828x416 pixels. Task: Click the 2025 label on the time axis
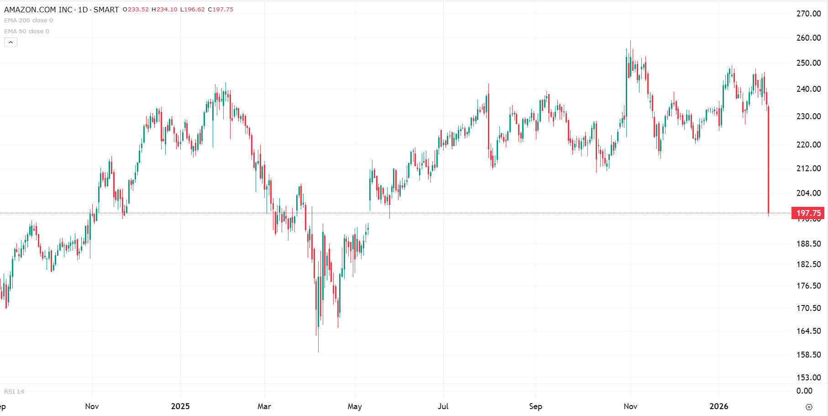pyautogui.click(x=180, y=406)
